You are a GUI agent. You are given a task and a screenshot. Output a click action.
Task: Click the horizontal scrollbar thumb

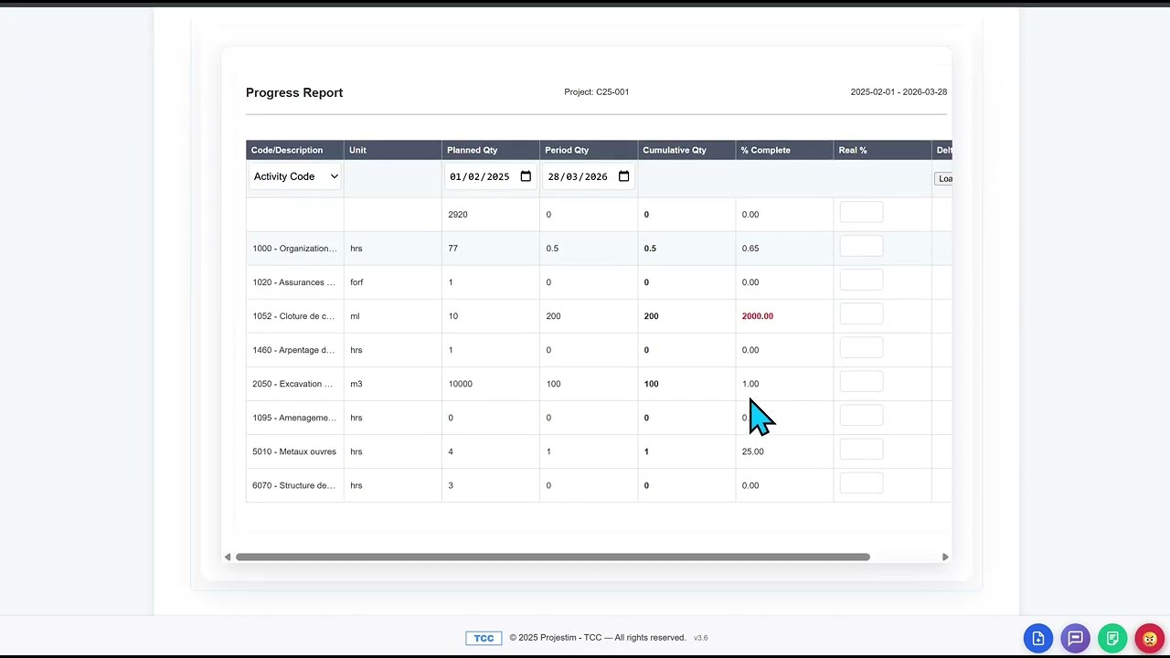[552, 557]
